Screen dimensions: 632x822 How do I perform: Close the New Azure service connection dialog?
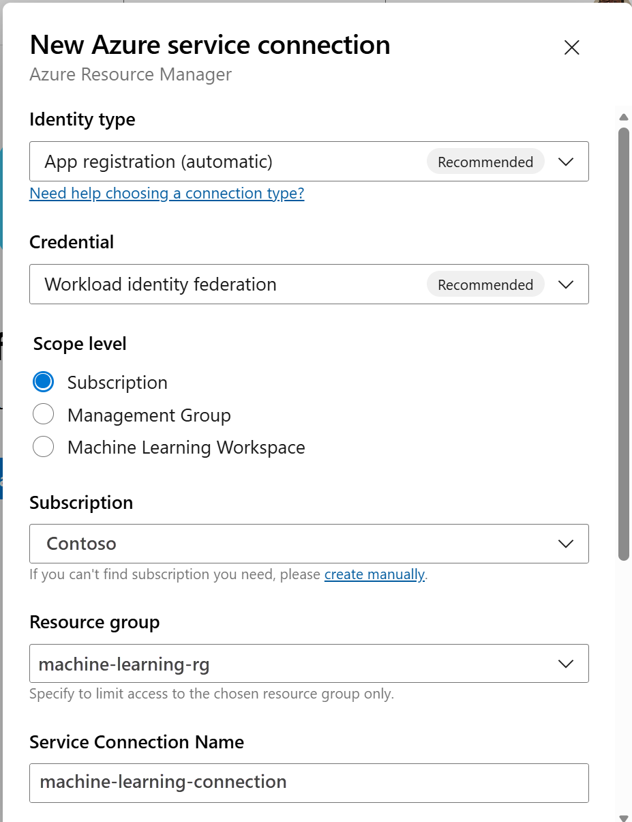(x=571, y=47)
